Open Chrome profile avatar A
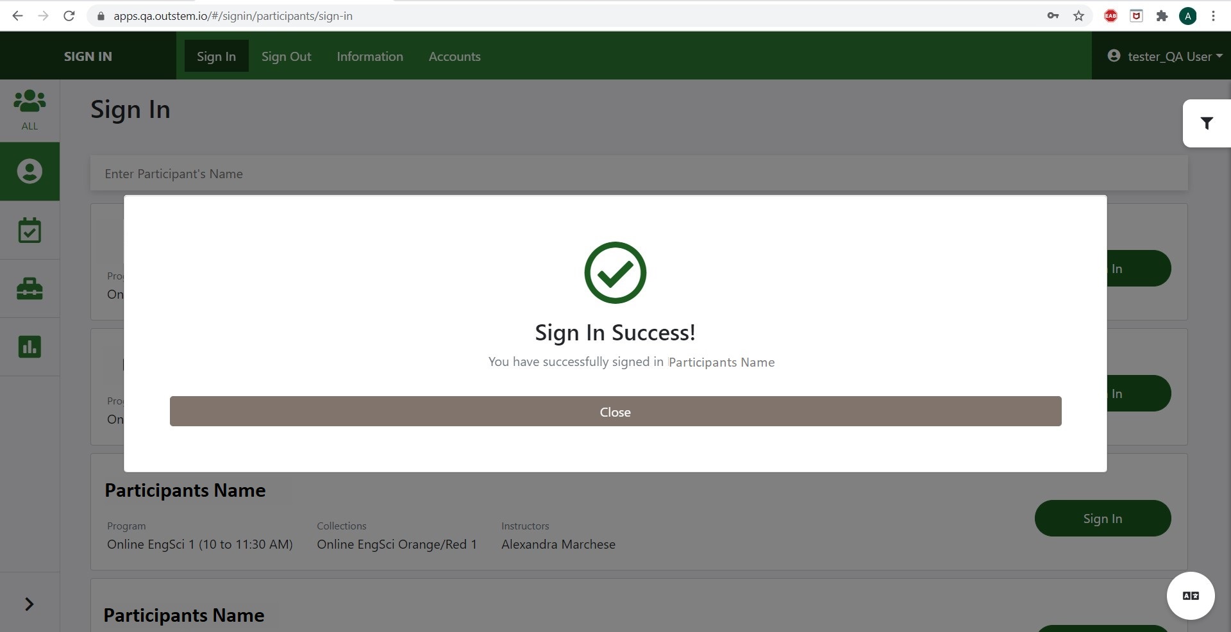The image size is (1231, 632). click(x=1188, y=16)
